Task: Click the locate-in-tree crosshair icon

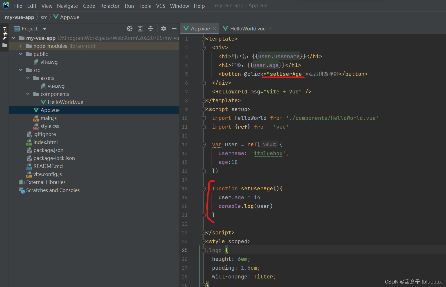Action: [130, 29]
